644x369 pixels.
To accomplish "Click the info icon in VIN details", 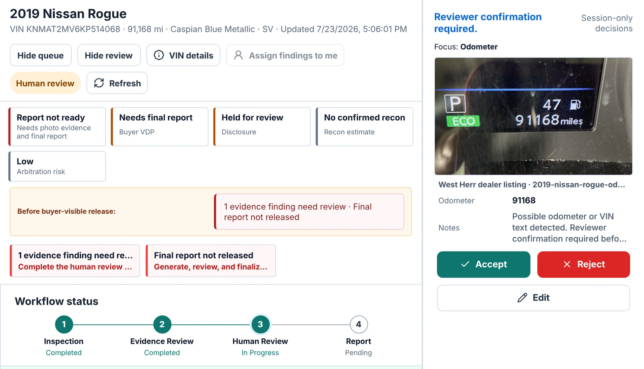I will pyautogui.click(x=159, y=55).
